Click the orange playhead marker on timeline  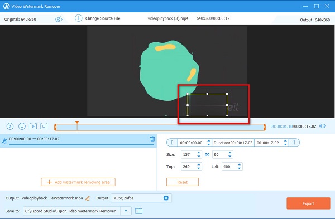click(x=77, y=123)
